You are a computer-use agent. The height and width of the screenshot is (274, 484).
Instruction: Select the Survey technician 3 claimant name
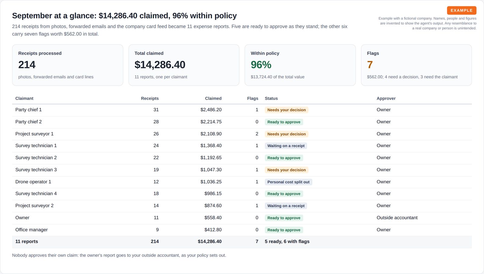pos(36,170)
